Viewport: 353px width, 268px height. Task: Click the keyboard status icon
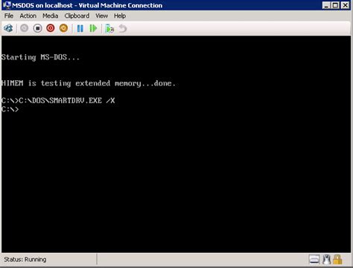pyautogui.click(x=314, y=260)
